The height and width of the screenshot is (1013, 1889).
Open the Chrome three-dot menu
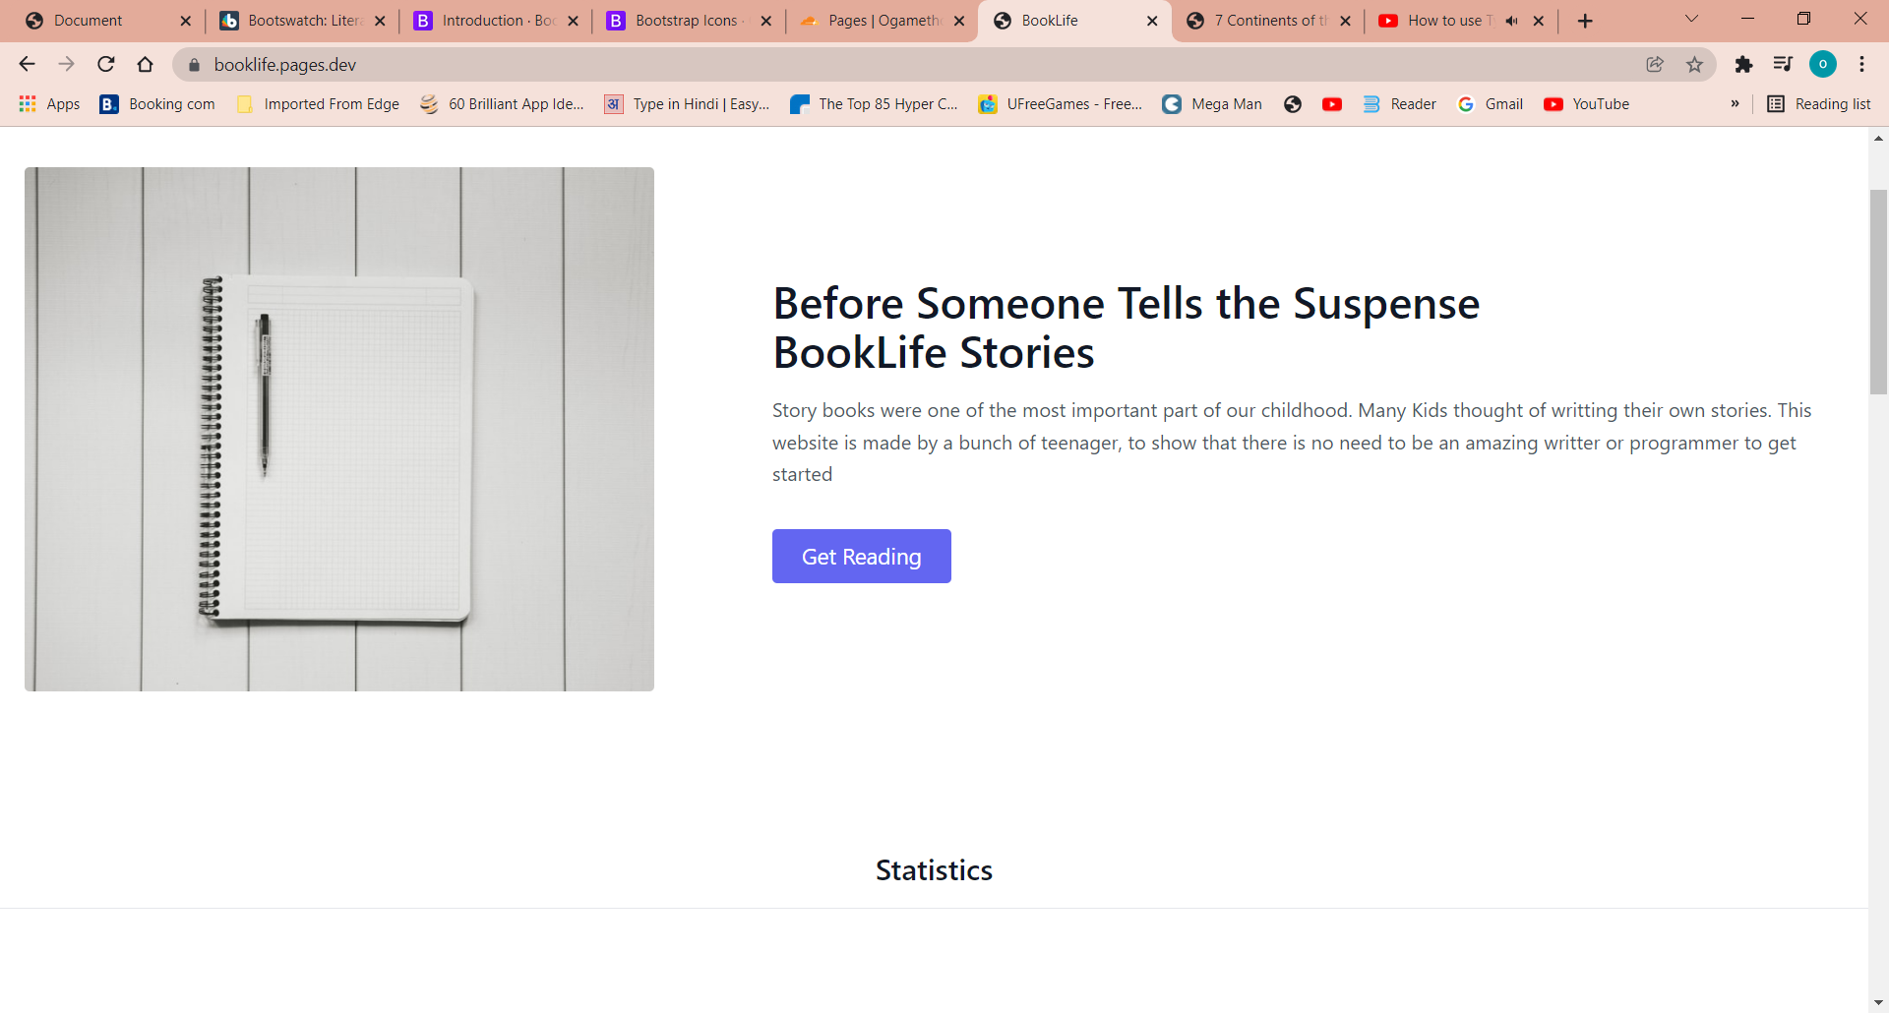[x=1861, y=64]
